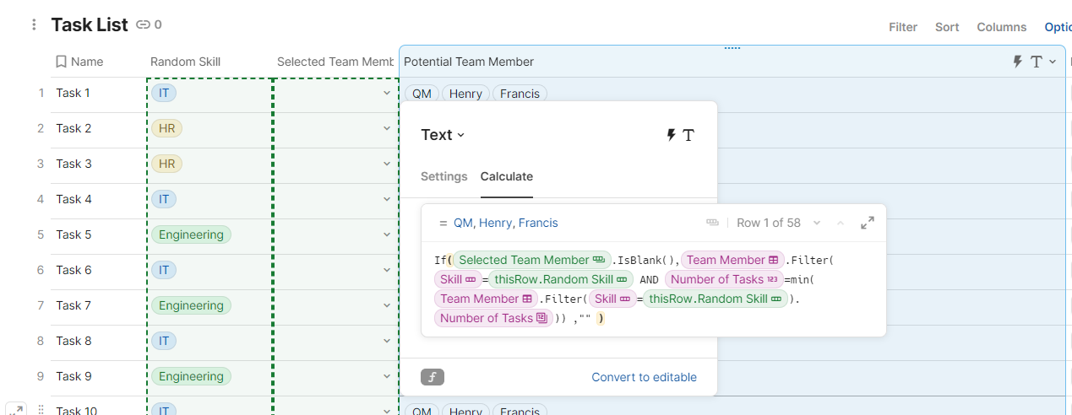Screen dimensions: 1072x415
Task: Open Selected Team Member dropdown for Task 1
Action: [x=387, y=93]
